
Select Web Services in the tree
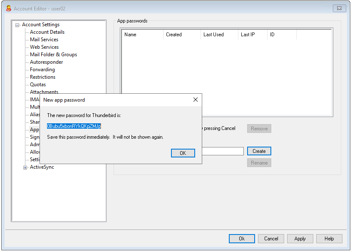click(44, 47)
